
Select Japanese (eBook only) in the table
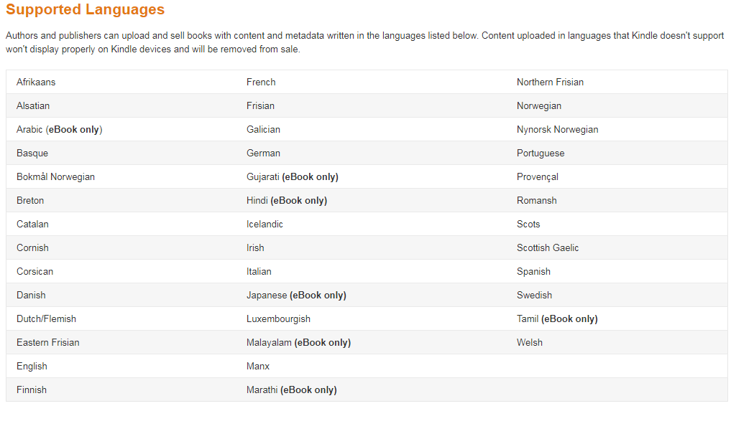click(x=296, y=295)
